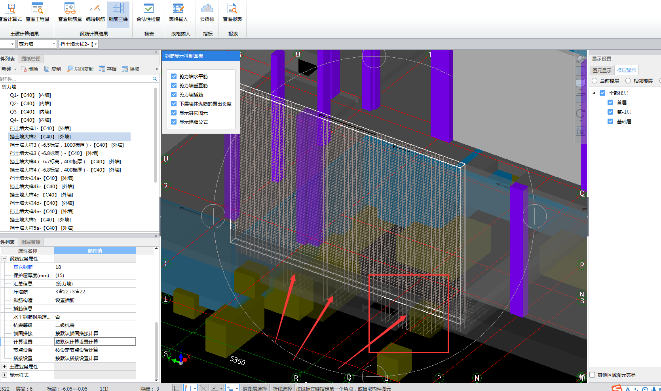Screen dimensions: 661x391
Task: Switch to the 图纸管理 tab
Action: coord(31,59)
